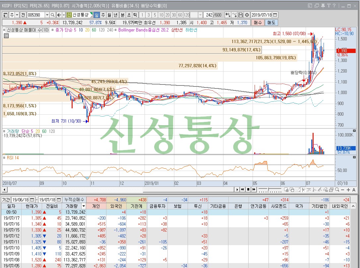Click the overlapping windows icon below chart
This screenshot has height=268, width=360.
[292, 190]
